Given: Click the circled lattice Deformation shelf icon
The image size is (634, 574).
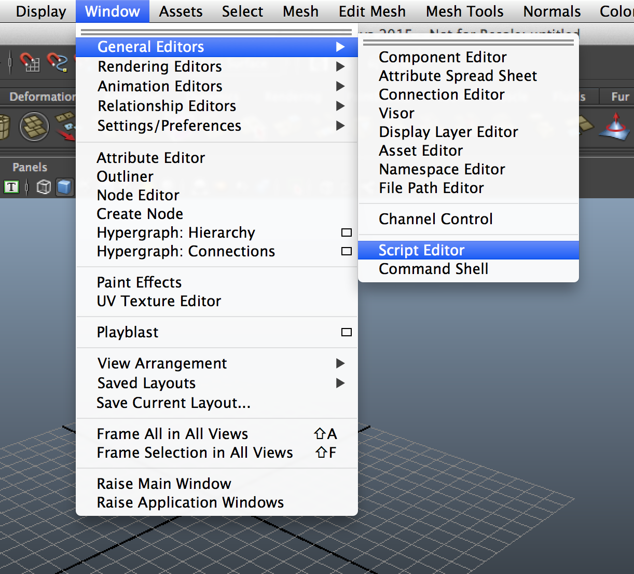Looking at the screenshot, I should pyautogui.click(x=34, y=126).
